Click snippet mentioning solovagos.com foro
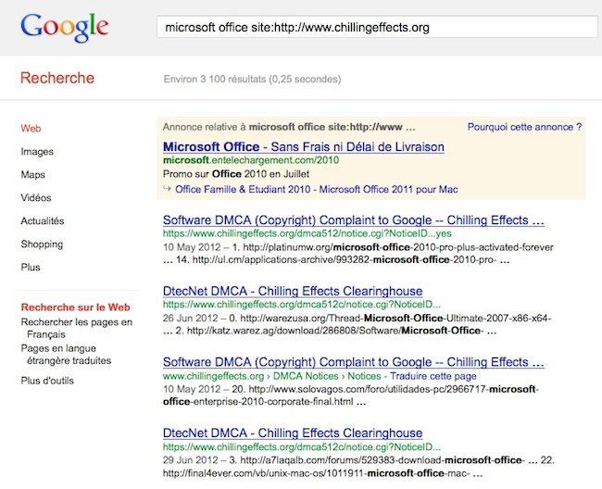This screenshot has height=489, width=602. tap(351, 395)
